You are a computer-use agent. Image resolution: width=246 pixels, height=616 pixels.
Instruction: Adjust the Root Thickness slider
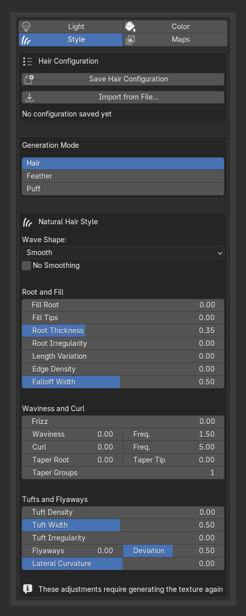123,331
